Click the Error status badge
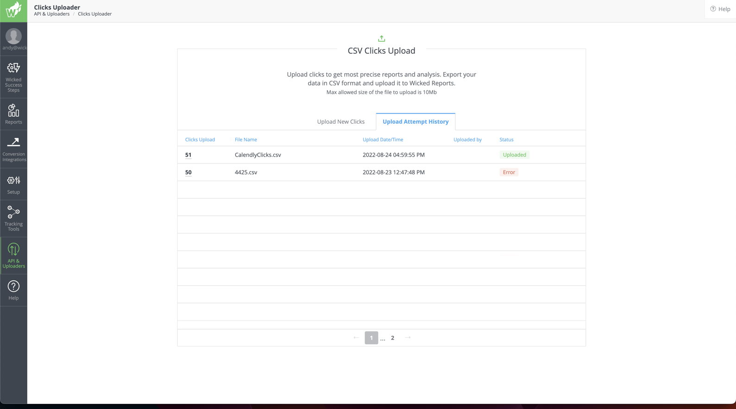 point(509,172)
